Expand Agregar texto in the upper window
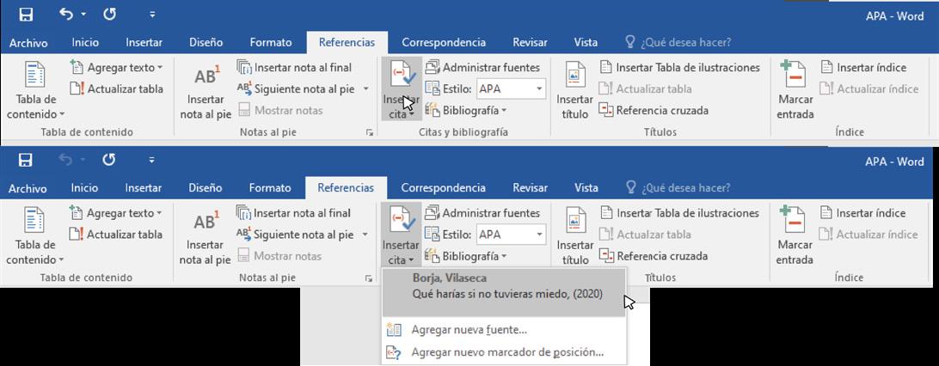 coord(116,68)
